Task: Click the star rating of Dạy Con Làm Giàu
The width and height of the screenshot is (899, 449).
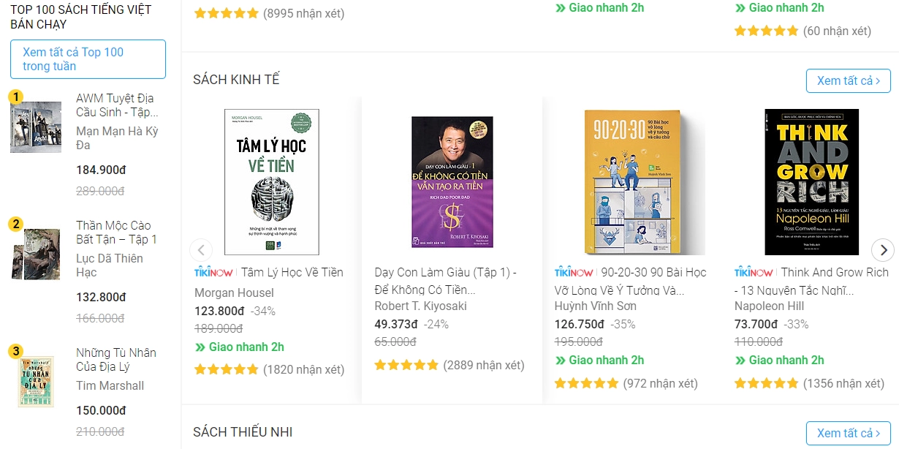Action: point(406,365)
